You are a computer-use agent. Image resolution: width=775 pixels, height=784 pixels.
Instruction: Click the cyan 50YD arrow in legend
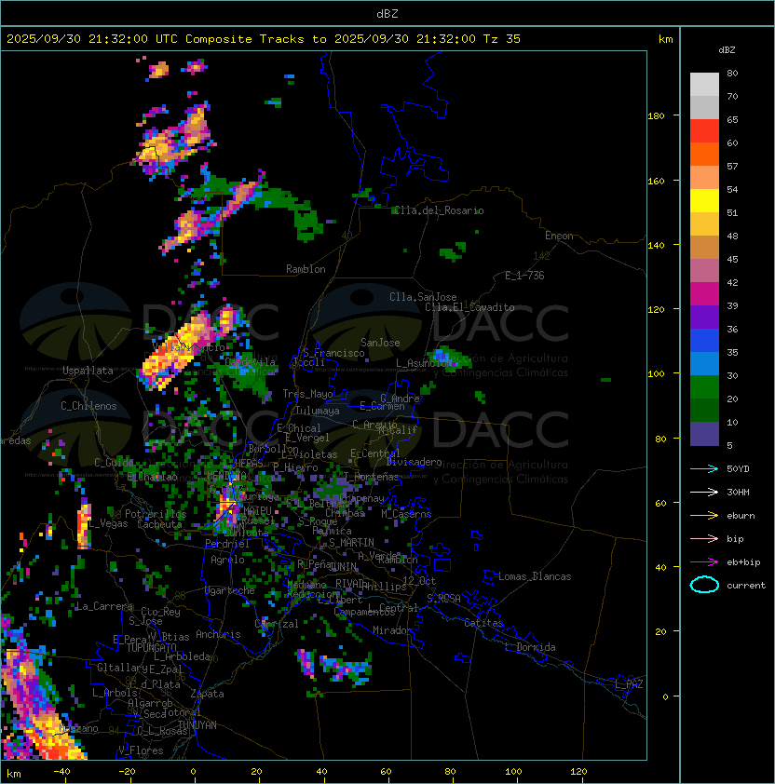tap(704, 468)
